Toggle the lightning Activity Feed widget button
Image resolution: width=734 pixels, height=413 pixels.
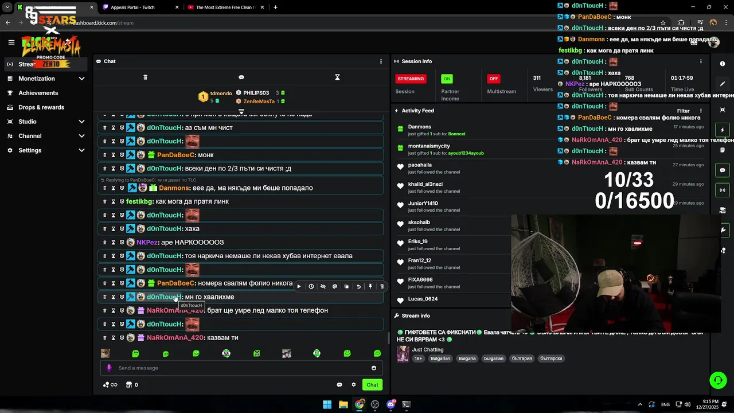[x=723, y=130]
